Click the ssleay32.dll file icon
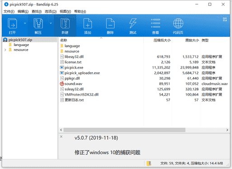232x169 pixels. pyautogui.click(x=62, y=89)
